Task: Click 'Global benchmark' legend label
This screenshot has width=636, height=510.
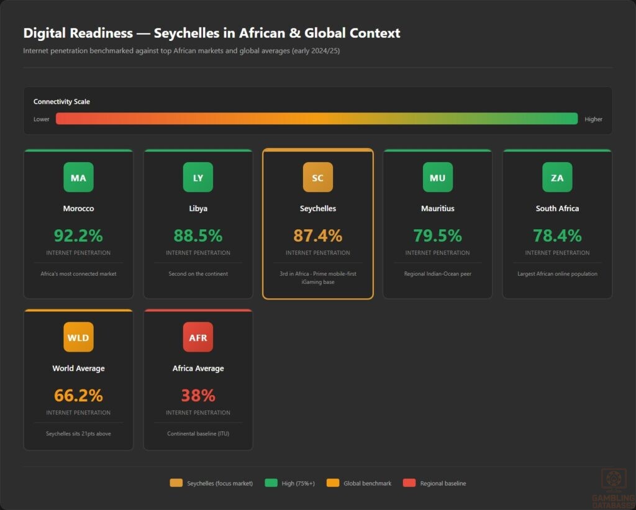Action: pyautogui.click(x=368, y=483)
